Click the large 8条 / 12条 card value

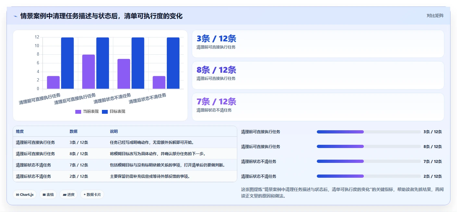click(216, 70)
